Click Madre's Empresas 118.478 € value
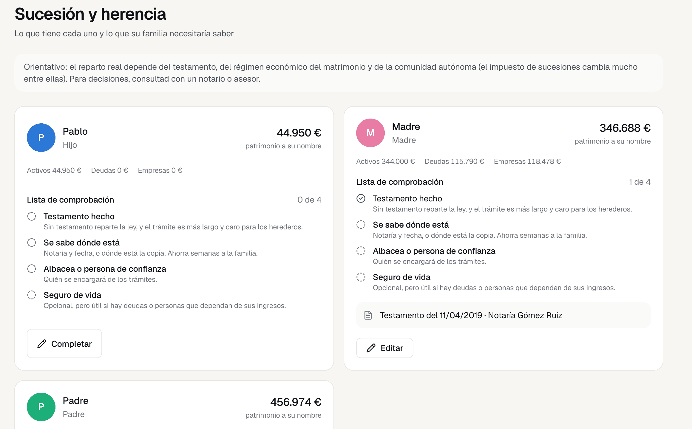Viewport: 692px width, 429px height. point(527,161)
